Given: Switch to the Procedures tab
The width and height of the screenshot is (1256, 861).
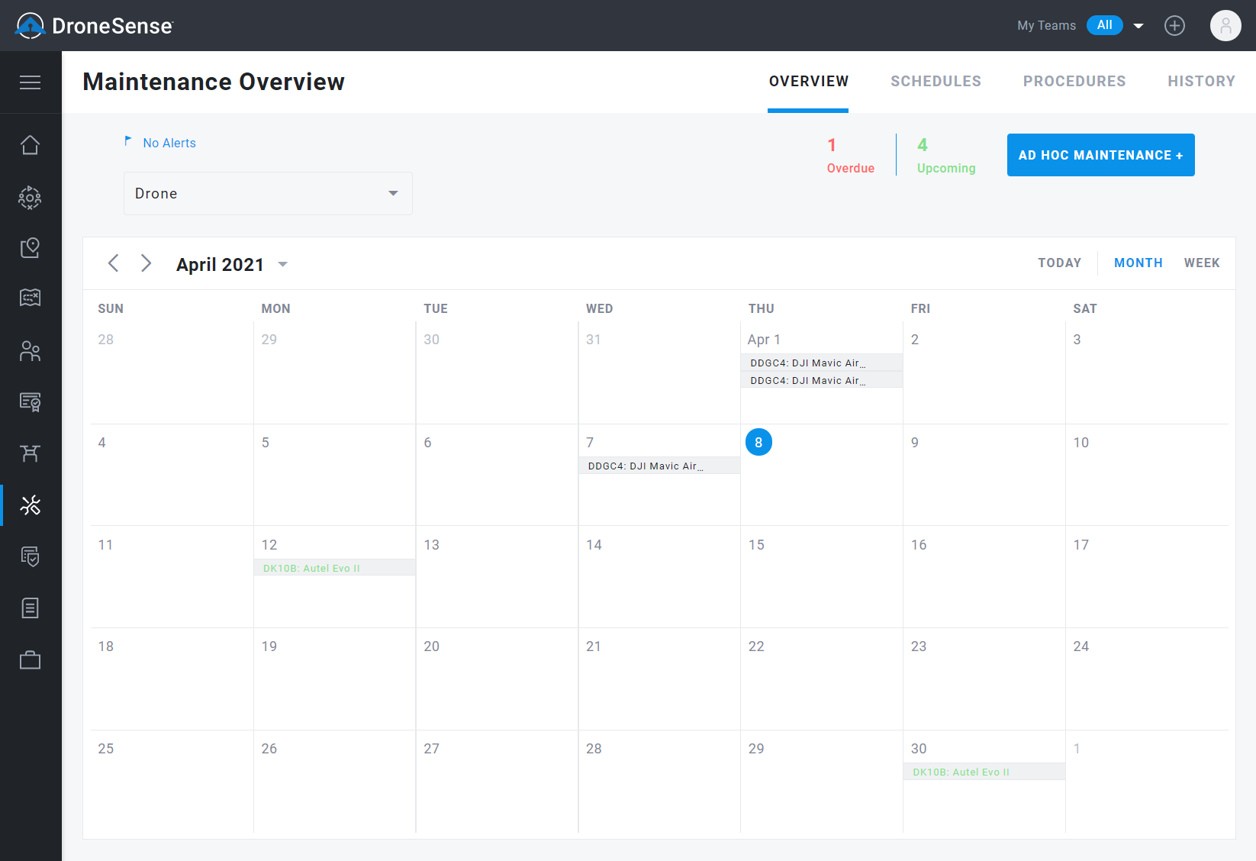Looking at the screenshot, I should coord(1074,82).
